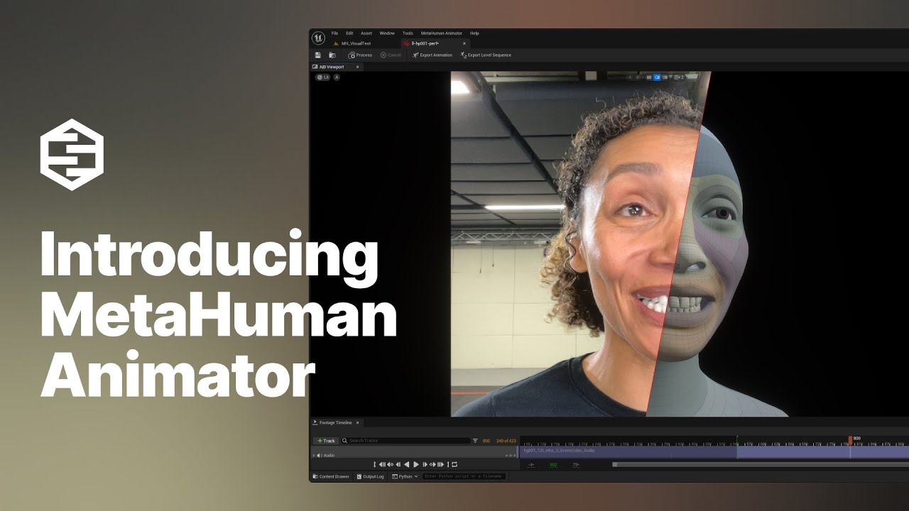Click the green 552 frame value
This screenshot has width=909, height=511.
tap(553, 465)
